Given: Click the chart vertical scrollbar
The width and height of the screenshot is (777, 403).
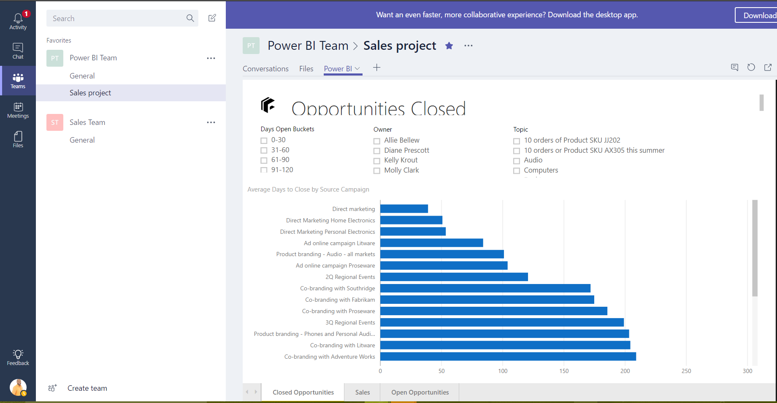Looking at the screenshot, I should click(755, 248).
